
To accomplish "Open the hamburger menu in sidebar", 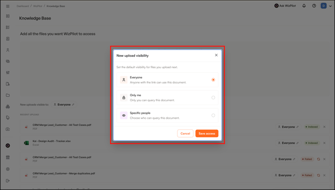I will 7,6.
